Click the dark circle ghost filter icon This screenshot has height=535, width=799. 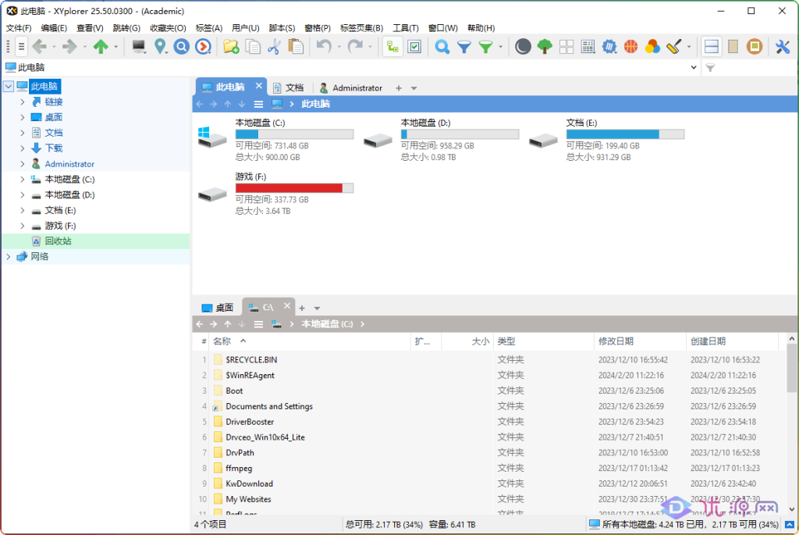523,47
